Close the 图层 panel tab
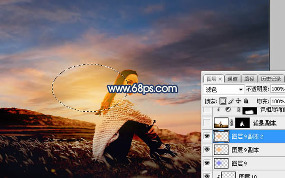Image resolution: width=285 pixels, height=178 pixels. click(x=220, y=79)
